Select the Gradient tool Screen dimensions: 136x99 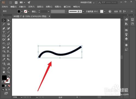point(8,56)
